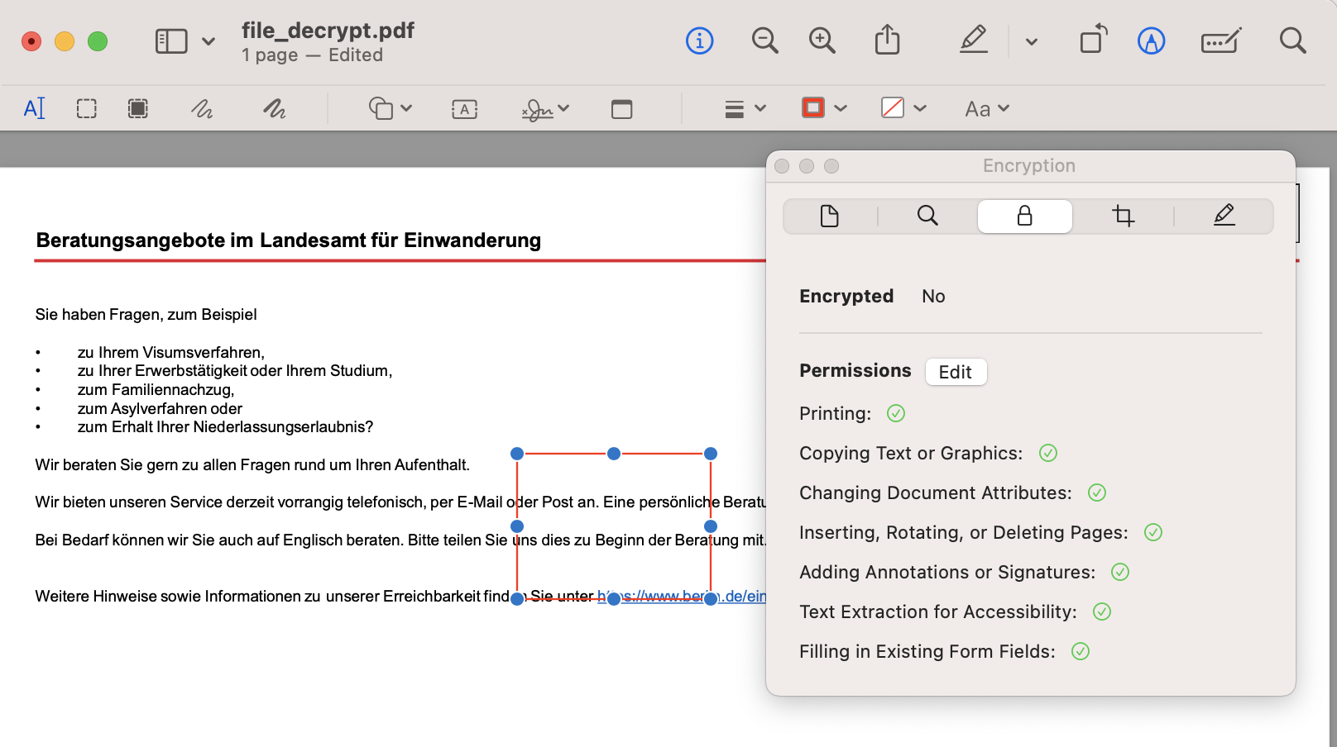Add a Note annotation
This screenshot has width=1337, height=747.
(x=622, y=109)
